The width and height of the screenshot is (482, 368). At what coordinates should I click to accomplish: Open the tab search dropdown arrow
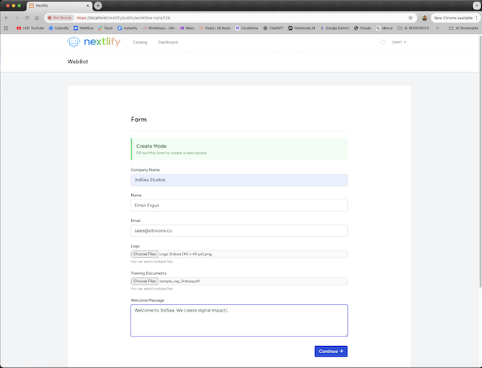(x=477, y=5)
